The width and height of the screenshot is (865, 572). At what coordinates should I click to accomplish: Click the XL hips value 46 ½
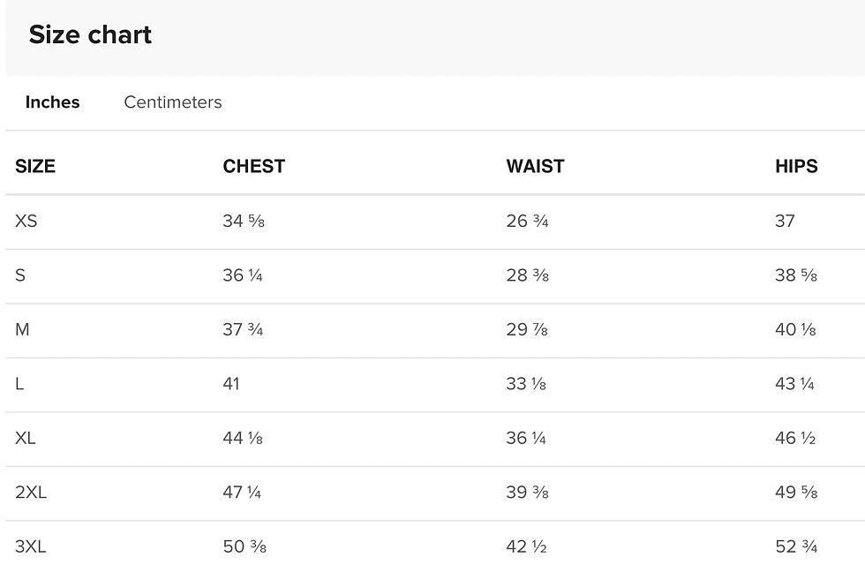click(x=795, y=438)
